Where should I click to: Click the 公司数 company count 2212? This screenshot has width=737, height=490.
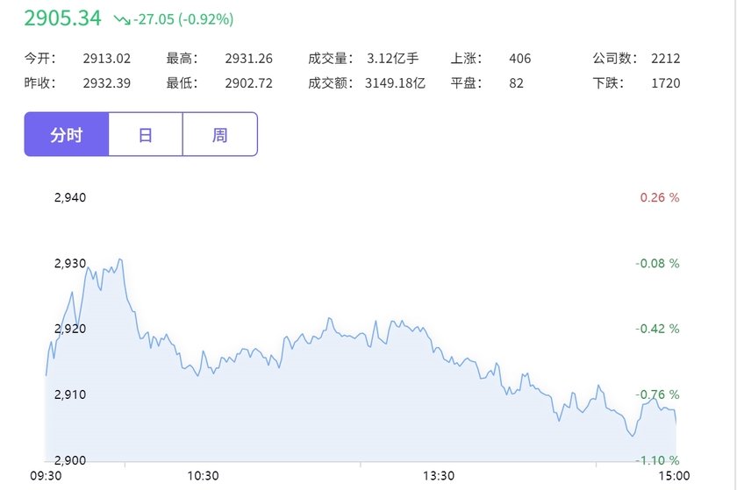coord(666,58)
